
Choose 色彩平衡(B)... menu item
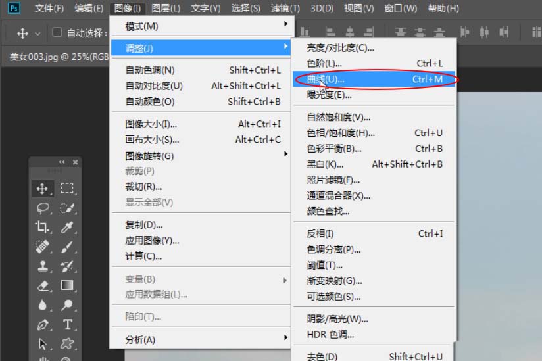pyautogui.click(x=374, y=149)
